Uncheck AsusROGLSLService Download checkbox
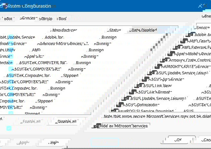 click(114, 111)
